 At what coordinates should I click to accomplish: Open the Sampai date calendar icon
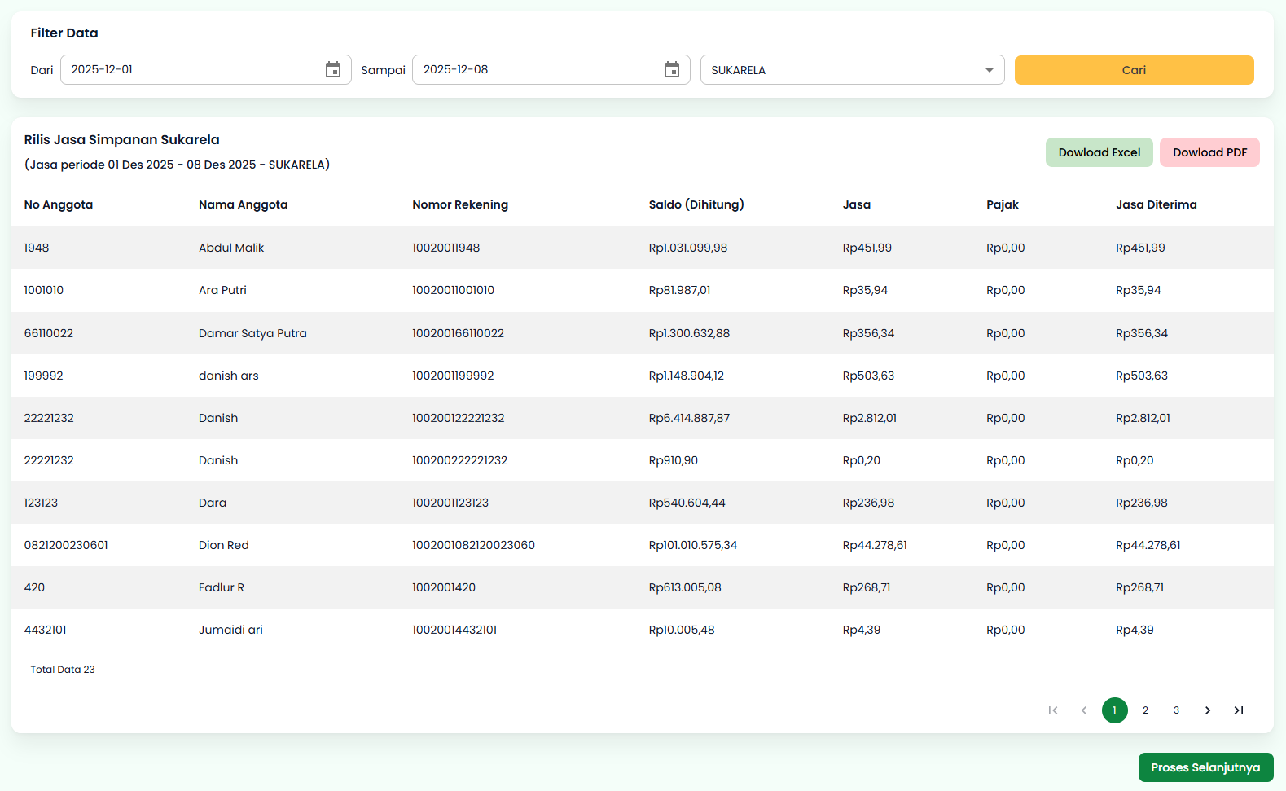click(672, 70)
